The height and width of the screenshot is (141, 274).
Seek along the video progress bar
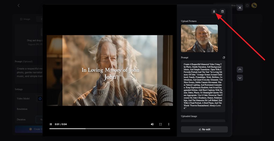(x=110, y=129)
